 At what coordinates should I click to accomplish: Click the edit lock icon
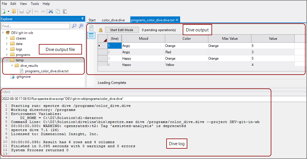pos(101,30)
